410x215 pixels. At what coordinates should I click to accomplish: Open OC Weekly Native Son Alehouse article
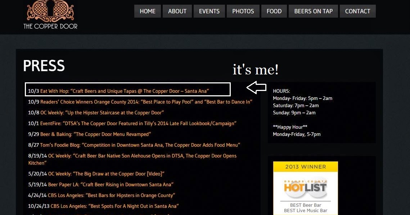pos(132,159)
